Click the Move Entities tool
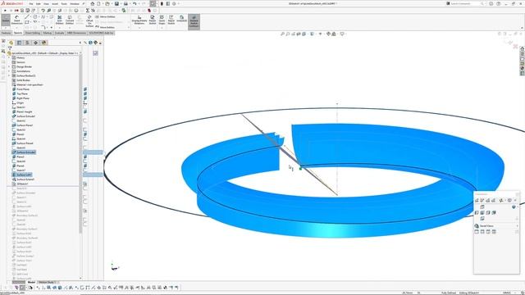Image resolution: width=525 pixels, height=295 pixels. (x=105, y=27)
